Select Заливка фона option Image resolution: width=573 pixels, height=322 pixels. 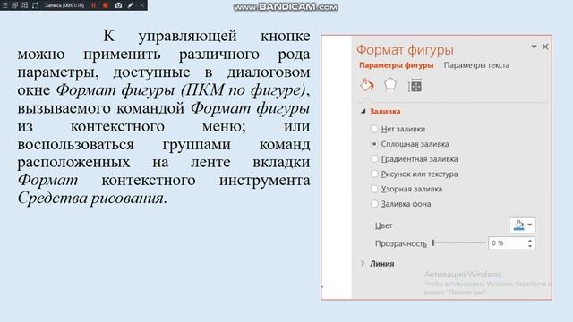[401, 204]
